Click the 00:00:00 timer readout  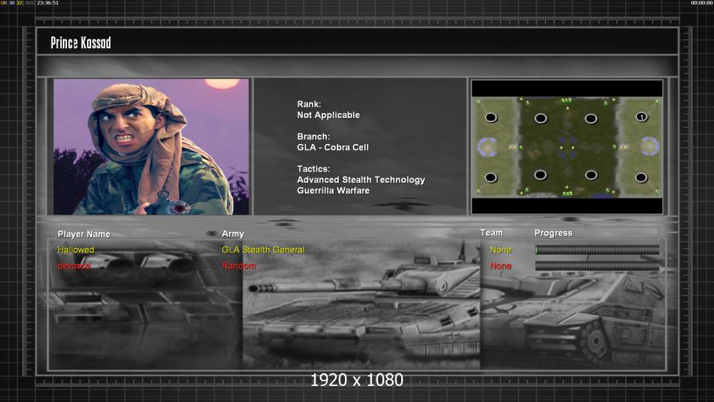point(702,3)
